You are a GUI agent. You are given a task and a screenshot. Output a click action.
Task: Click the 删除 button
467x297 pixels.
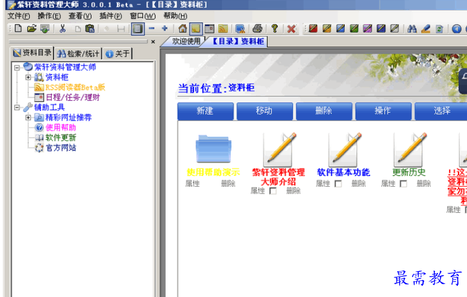click(324, 111)
